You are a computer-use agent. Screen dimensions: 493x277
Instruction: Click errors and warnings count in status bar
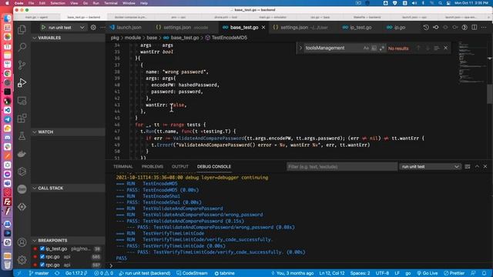click(x=104, y=273)
